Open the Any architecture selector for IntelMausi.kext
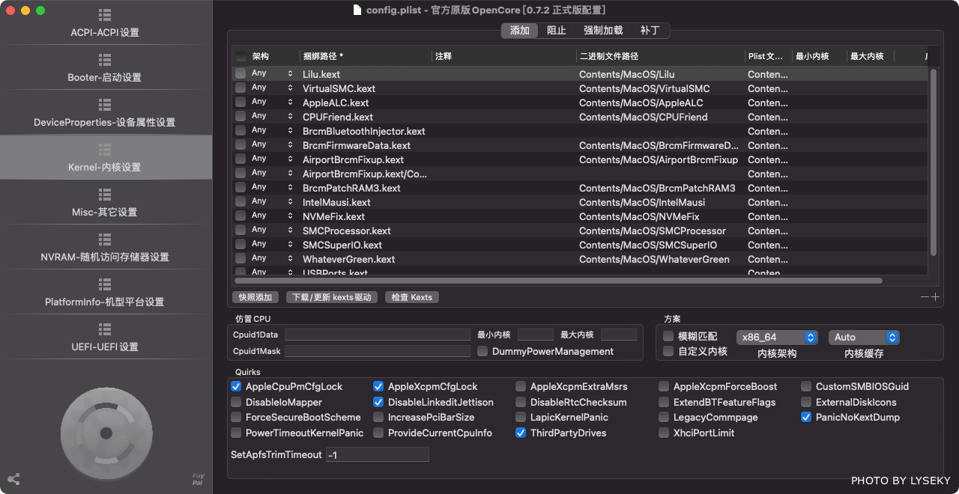 [273, 201]
